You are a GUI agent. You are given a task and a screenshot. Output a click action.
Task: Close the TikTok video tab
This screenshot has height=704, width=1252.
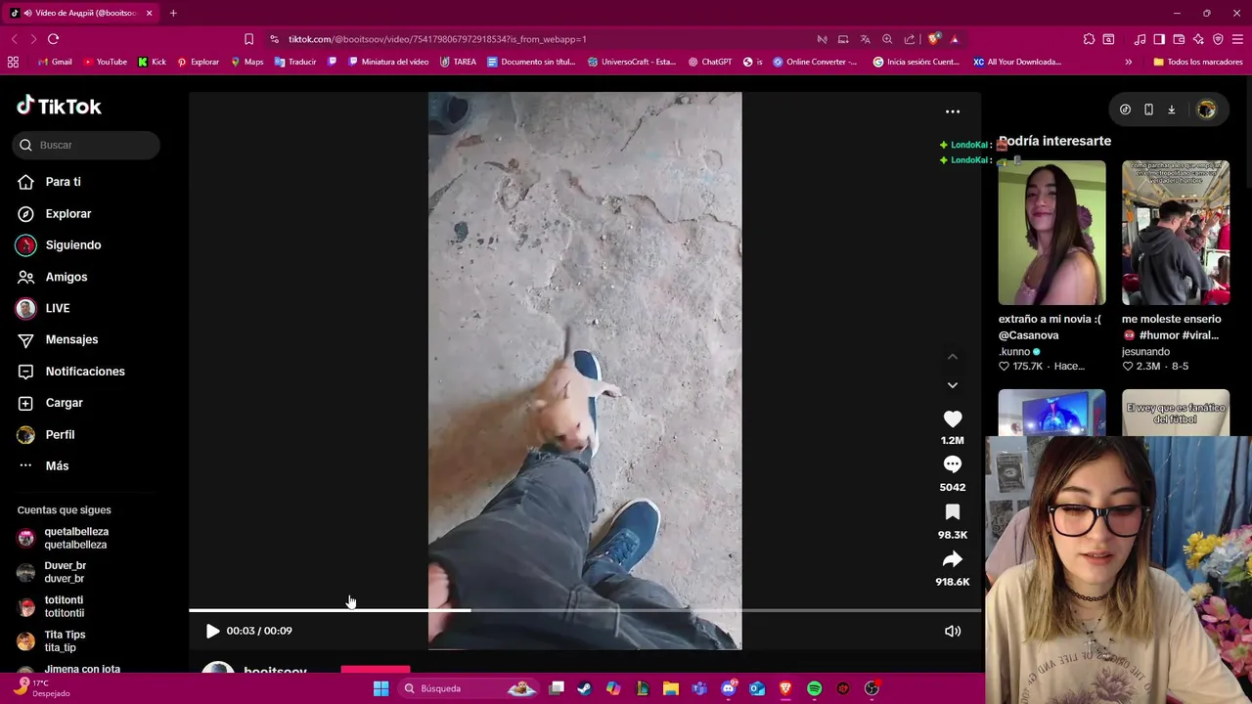click(149, 13)
